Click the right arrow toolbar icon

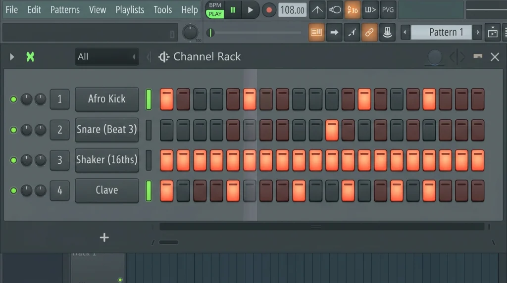(334, 32)
